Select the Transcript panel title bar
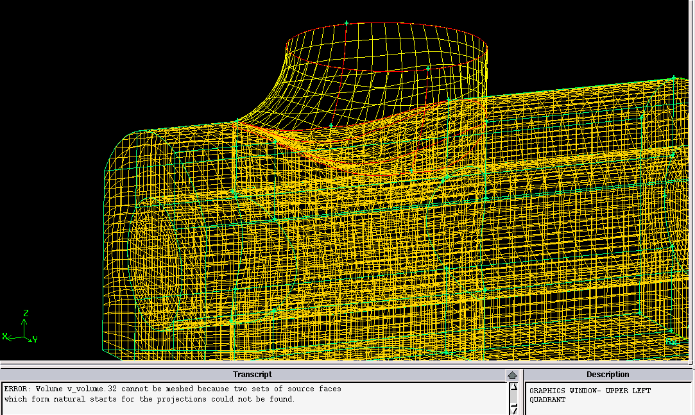 (252, 375)
